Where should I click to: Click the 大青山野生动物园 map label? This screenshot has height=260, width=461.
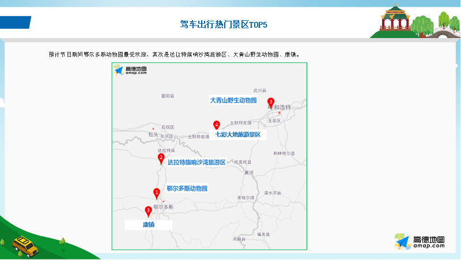tap(233, 100)
